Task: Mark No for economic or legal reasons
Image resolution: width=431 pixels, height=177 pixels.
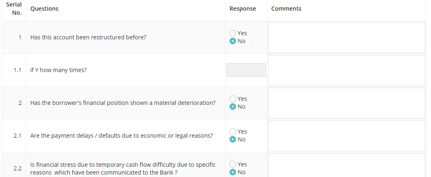Action: [233, 139]
